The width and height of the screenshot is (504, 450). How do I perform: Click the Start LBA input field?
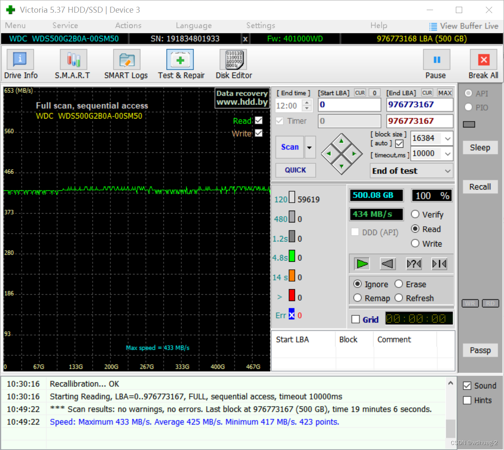tap(349, 105)
